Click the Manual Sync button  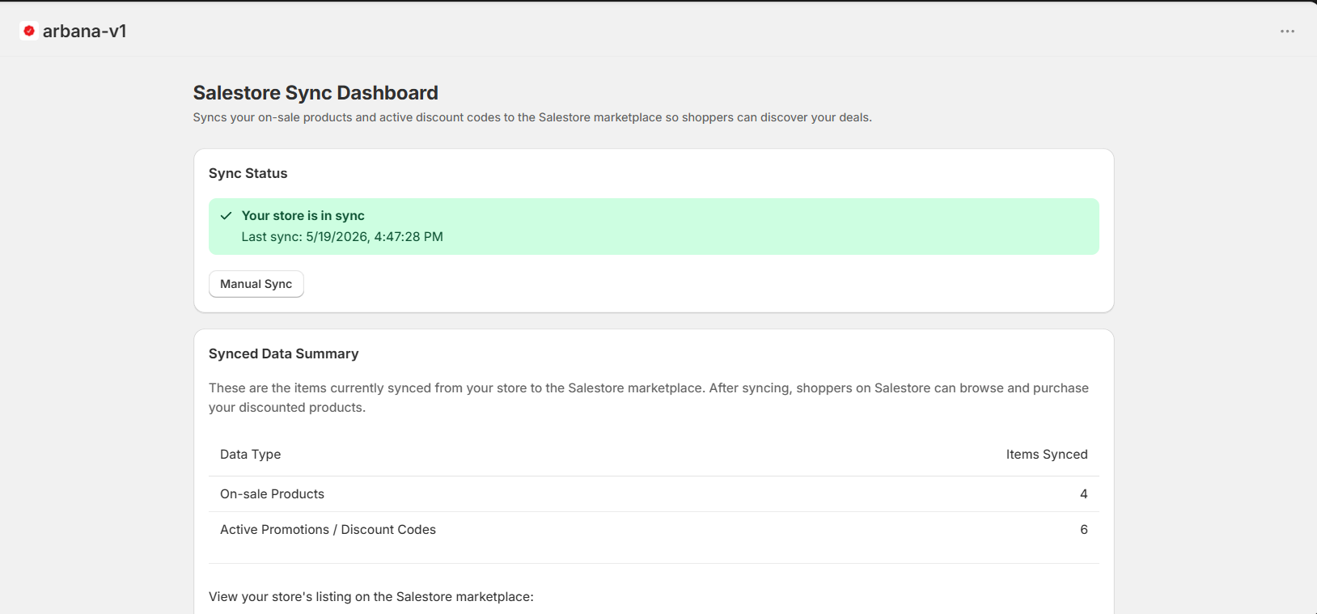point(256,284)
